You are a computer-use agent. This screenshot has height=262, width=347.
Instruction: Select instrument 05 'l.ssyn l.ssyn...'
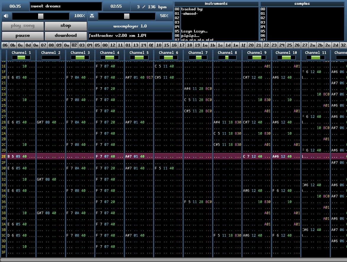(x=216, y=31)
